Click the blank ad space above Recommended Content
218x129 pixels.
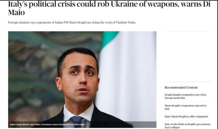188,57
